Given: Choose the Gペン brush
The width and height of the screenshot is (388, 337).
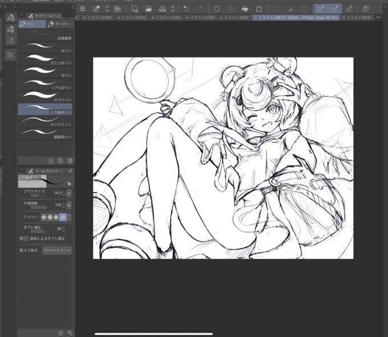Looking at the screenshot, I should coord(45,72).
